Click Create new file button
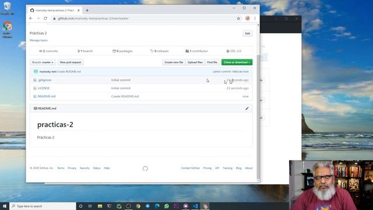Screen dimensions: 373x210 [174, 62]
